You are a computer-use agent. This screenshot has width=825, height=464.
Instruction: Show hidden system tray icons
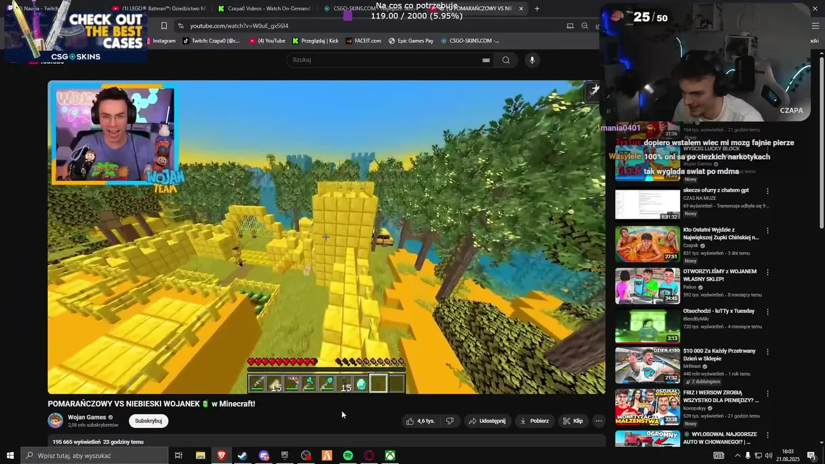[737, 456]
